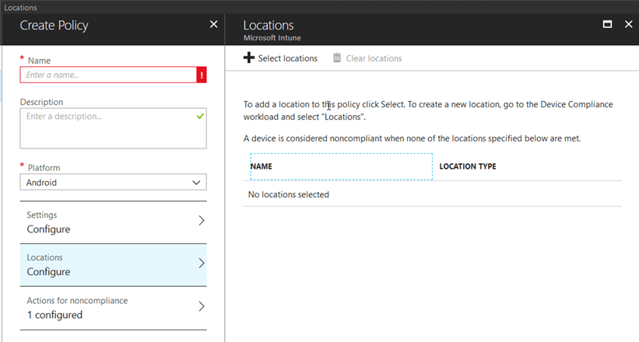Close the Locations blade
639x342 pixels.
pos(628,25)
